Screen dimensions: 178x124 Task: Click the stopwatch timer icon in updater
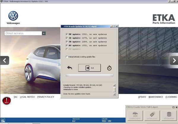[x=109, y=68]
